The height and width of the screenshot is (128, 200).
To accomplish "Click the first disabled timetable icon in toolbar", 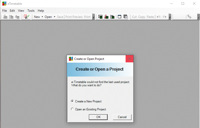I will (x=5, y=17).
